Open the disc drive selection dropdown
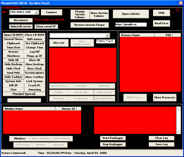 [x=107, y=36]
